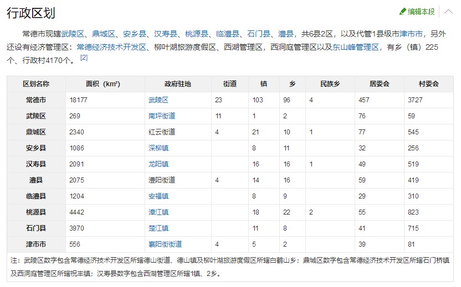Select the 汉寿县 row name cell

36,164
